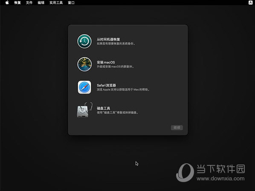The width and height of the screenshot is (255, 191).
Task: Open the 文件 menu
Action: pyautogui.click(x=29, y=3)
